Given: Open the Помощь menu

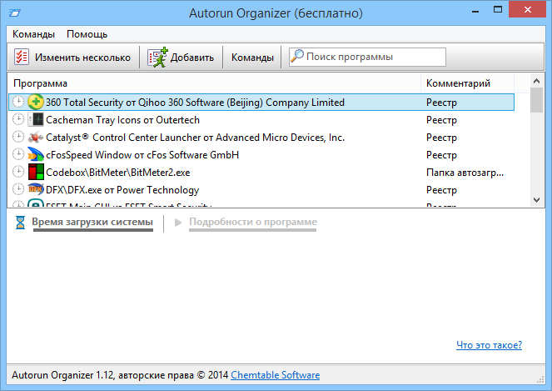Looking at the screenshot, I should [x=87, y=34].
